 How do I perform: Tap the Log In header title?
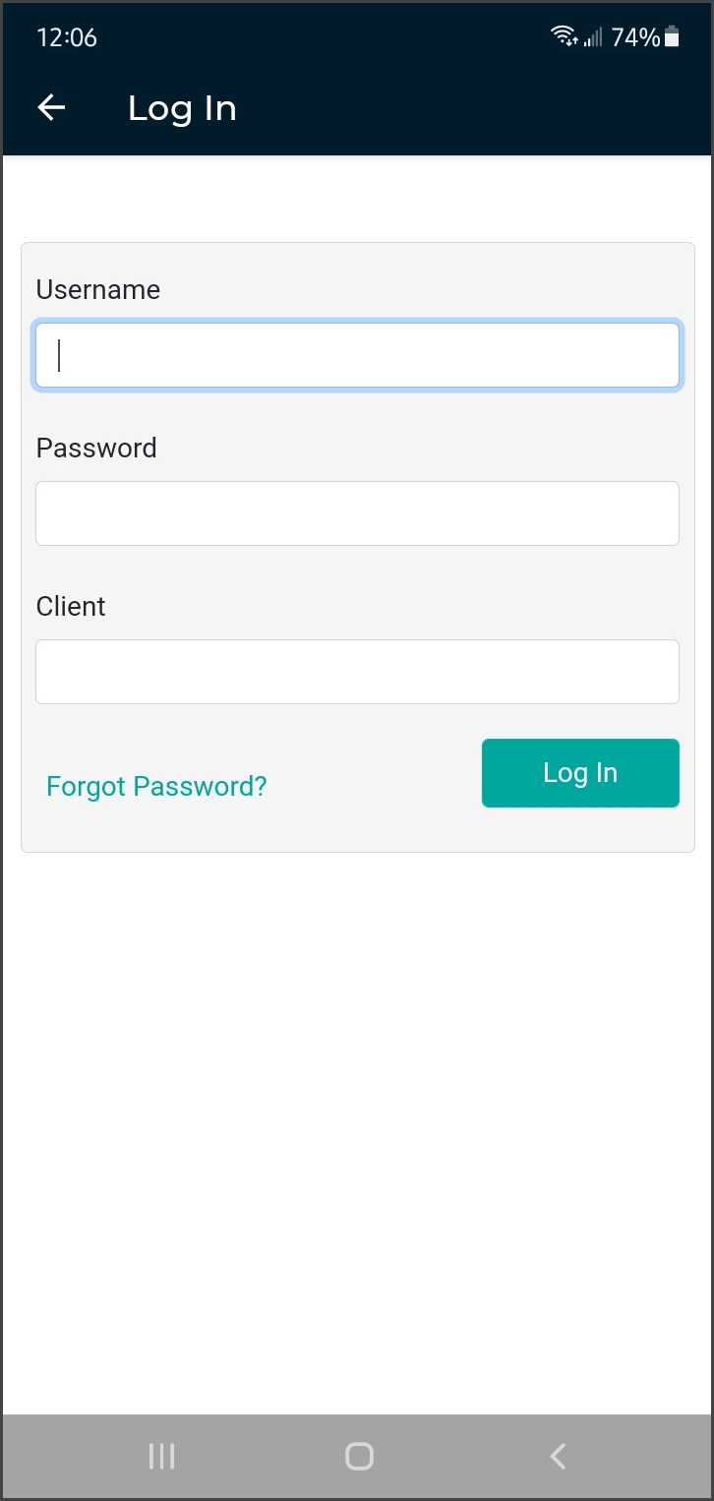pyautogui.click(x=182, y=108)
